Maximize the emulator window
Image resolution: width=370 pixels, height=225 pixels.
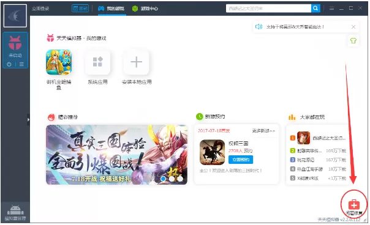(x=351, y=8)
